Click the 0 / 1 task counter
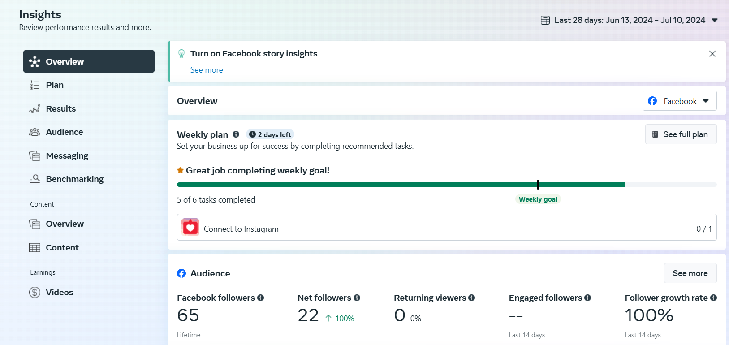The height and width of the screenshot is (345, 729). pyautogui.click(x=704, y=229)
